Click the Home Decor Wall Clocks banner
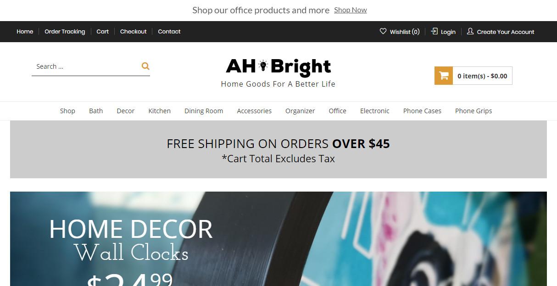557x286 pixels. tap(278, 239)
